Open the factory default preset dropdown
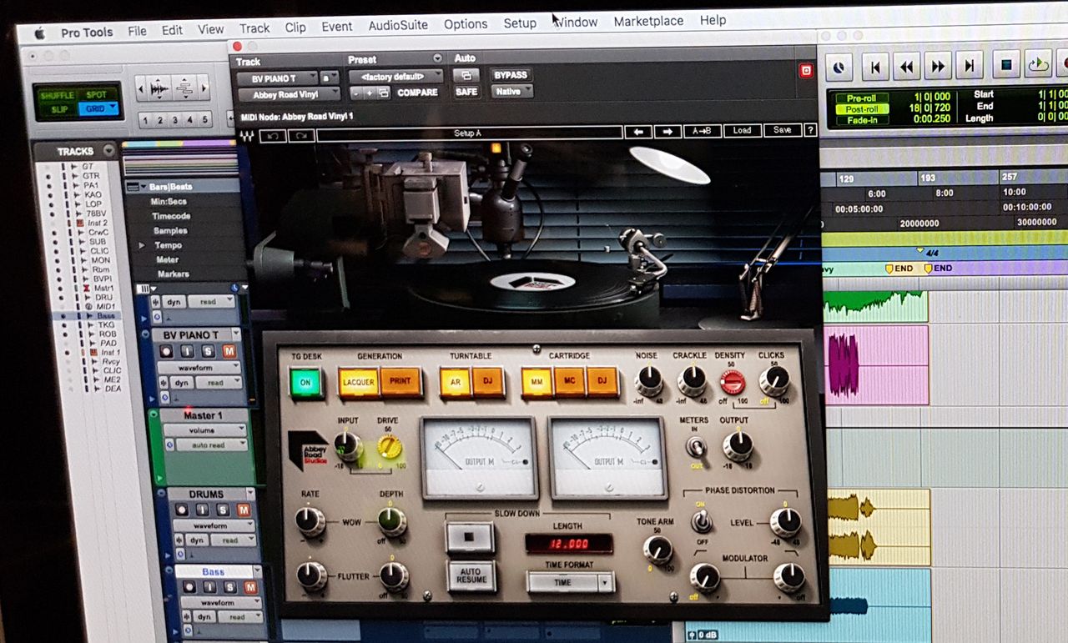The image size is (1068, 643). [x=395, y=76]
